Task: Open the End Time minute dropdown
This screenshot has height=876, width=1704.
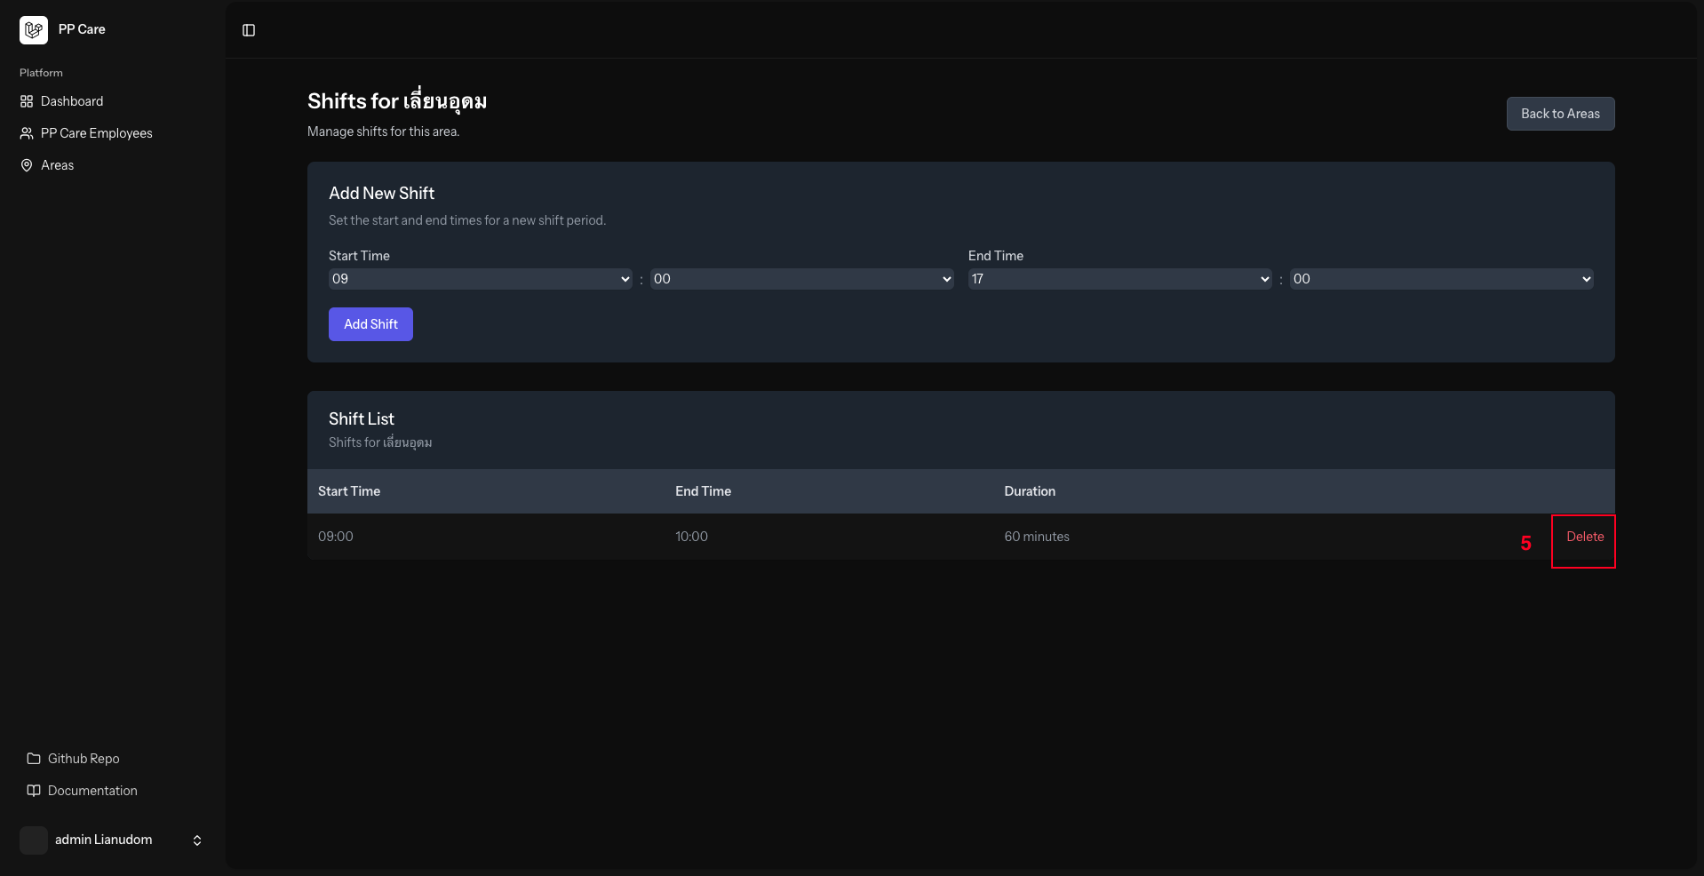Action: [1442, 279]
